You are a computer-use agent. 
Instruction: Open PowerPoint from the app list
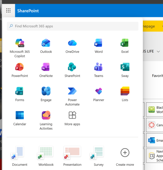[20, 70]
